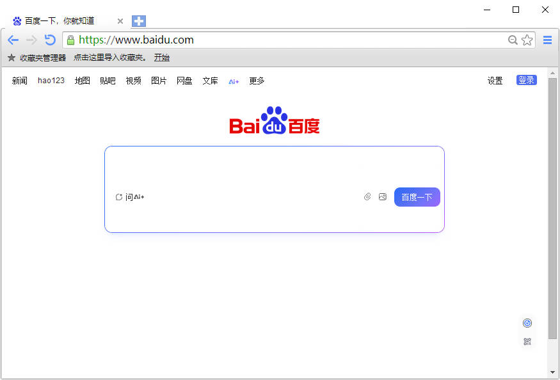
Task: Click the 开始 import bookmarks link
Action: [162, 58]
